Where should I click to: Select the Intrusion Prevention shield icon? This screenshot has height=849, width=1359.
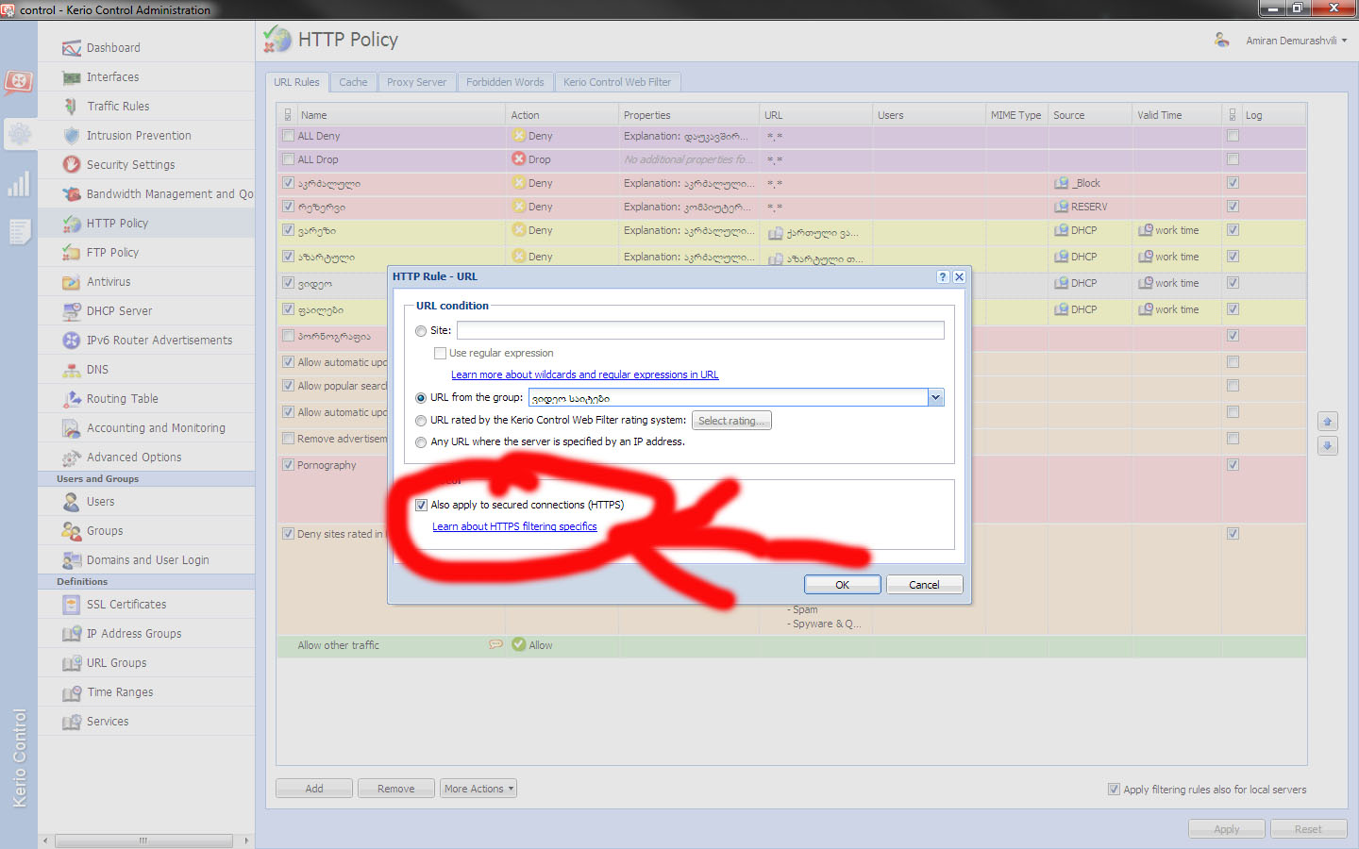point(71,136)
